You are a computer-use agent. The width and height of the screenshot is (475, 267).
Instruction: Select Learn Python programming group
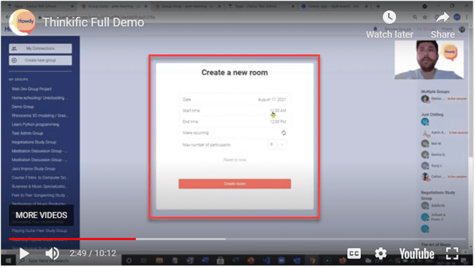tap(35, 125)
